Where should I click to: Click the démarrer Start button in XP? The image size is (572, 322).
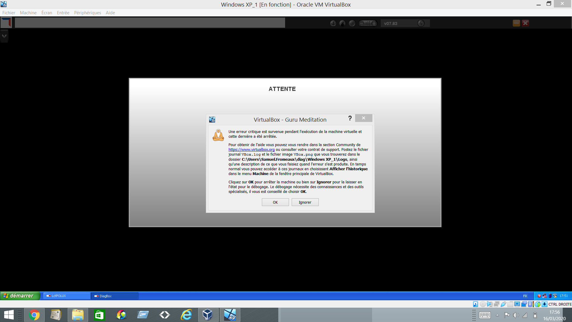pos(20,296)
